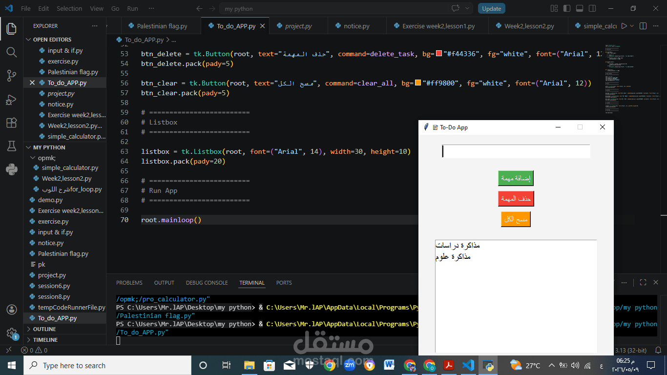The height and width of the screenshot is (375, 667).
Task: Click the Customize Layout icon in the title bar
Action: tap(554, 8)
